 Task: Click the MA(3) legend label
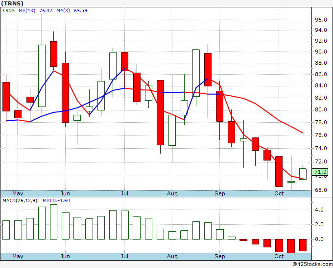[x=63, y=11]
